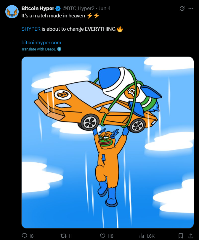Click the 1.6K view count number

point(150,236)
